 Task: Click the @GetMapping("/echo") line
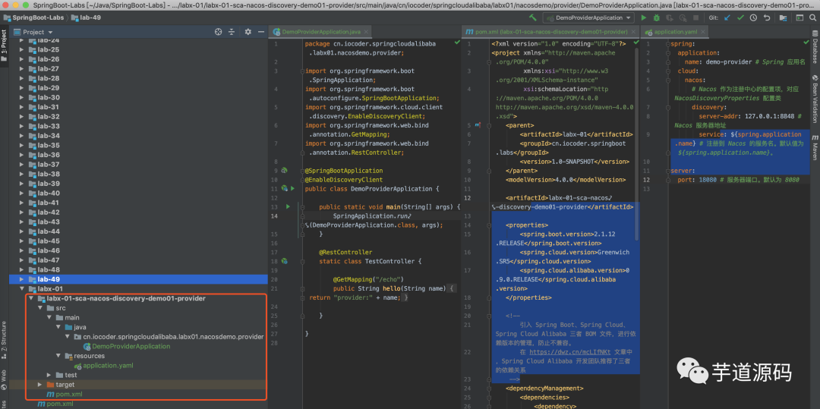pyautogui.click(x=368, y=279)
